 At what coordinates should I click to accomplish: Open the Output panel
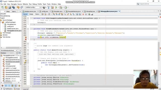[17, 89]
